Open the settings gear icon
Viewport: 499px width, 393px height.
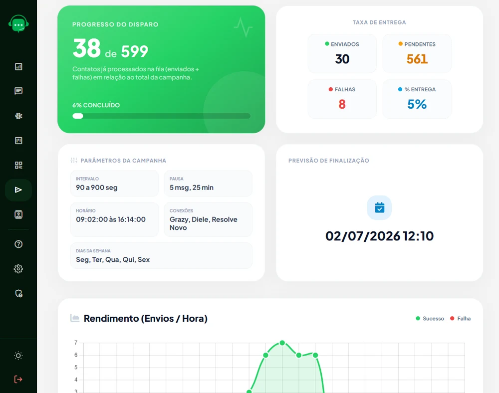[x=18, y=269]
